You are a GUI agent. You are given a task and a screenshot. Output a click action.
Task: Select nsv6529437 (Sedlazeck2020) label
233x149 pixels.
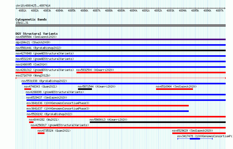tap(47, 97)
